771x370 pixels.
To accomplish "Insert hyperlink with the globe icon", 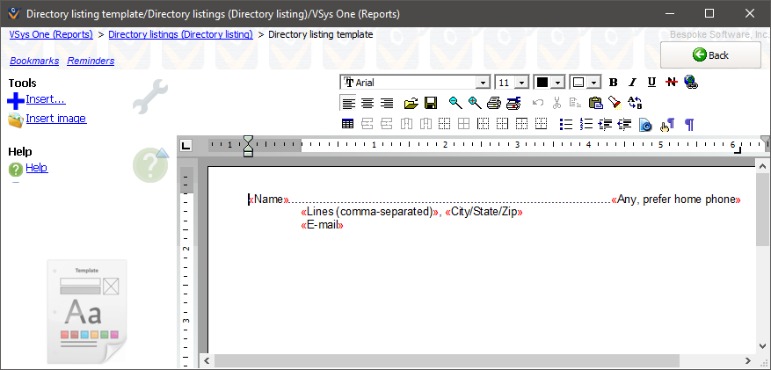I will coord(691,82).
